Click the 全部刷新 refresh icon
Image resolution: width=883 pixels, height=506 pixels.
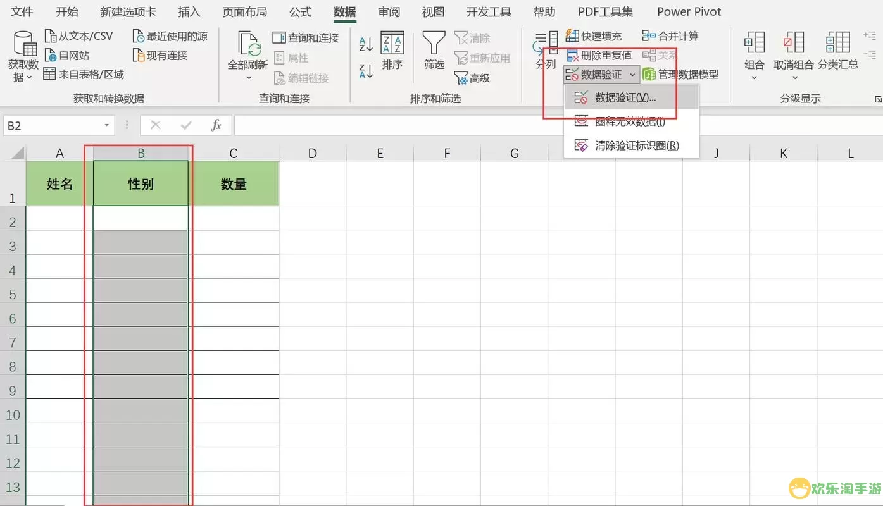248,44
